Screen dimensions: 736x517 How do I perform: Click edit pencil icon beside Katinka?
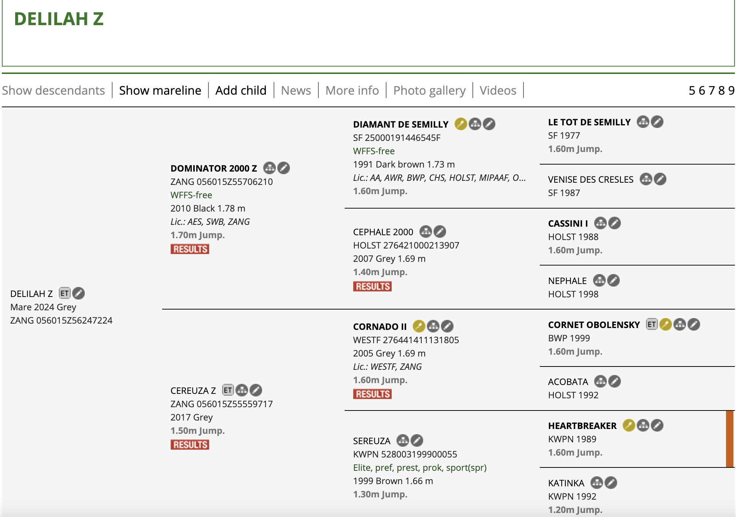[611, 483]
